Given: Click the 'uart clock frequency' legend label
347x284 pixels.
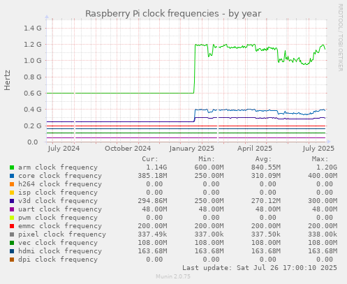Looking at the screenshot, I should point(60,209).
